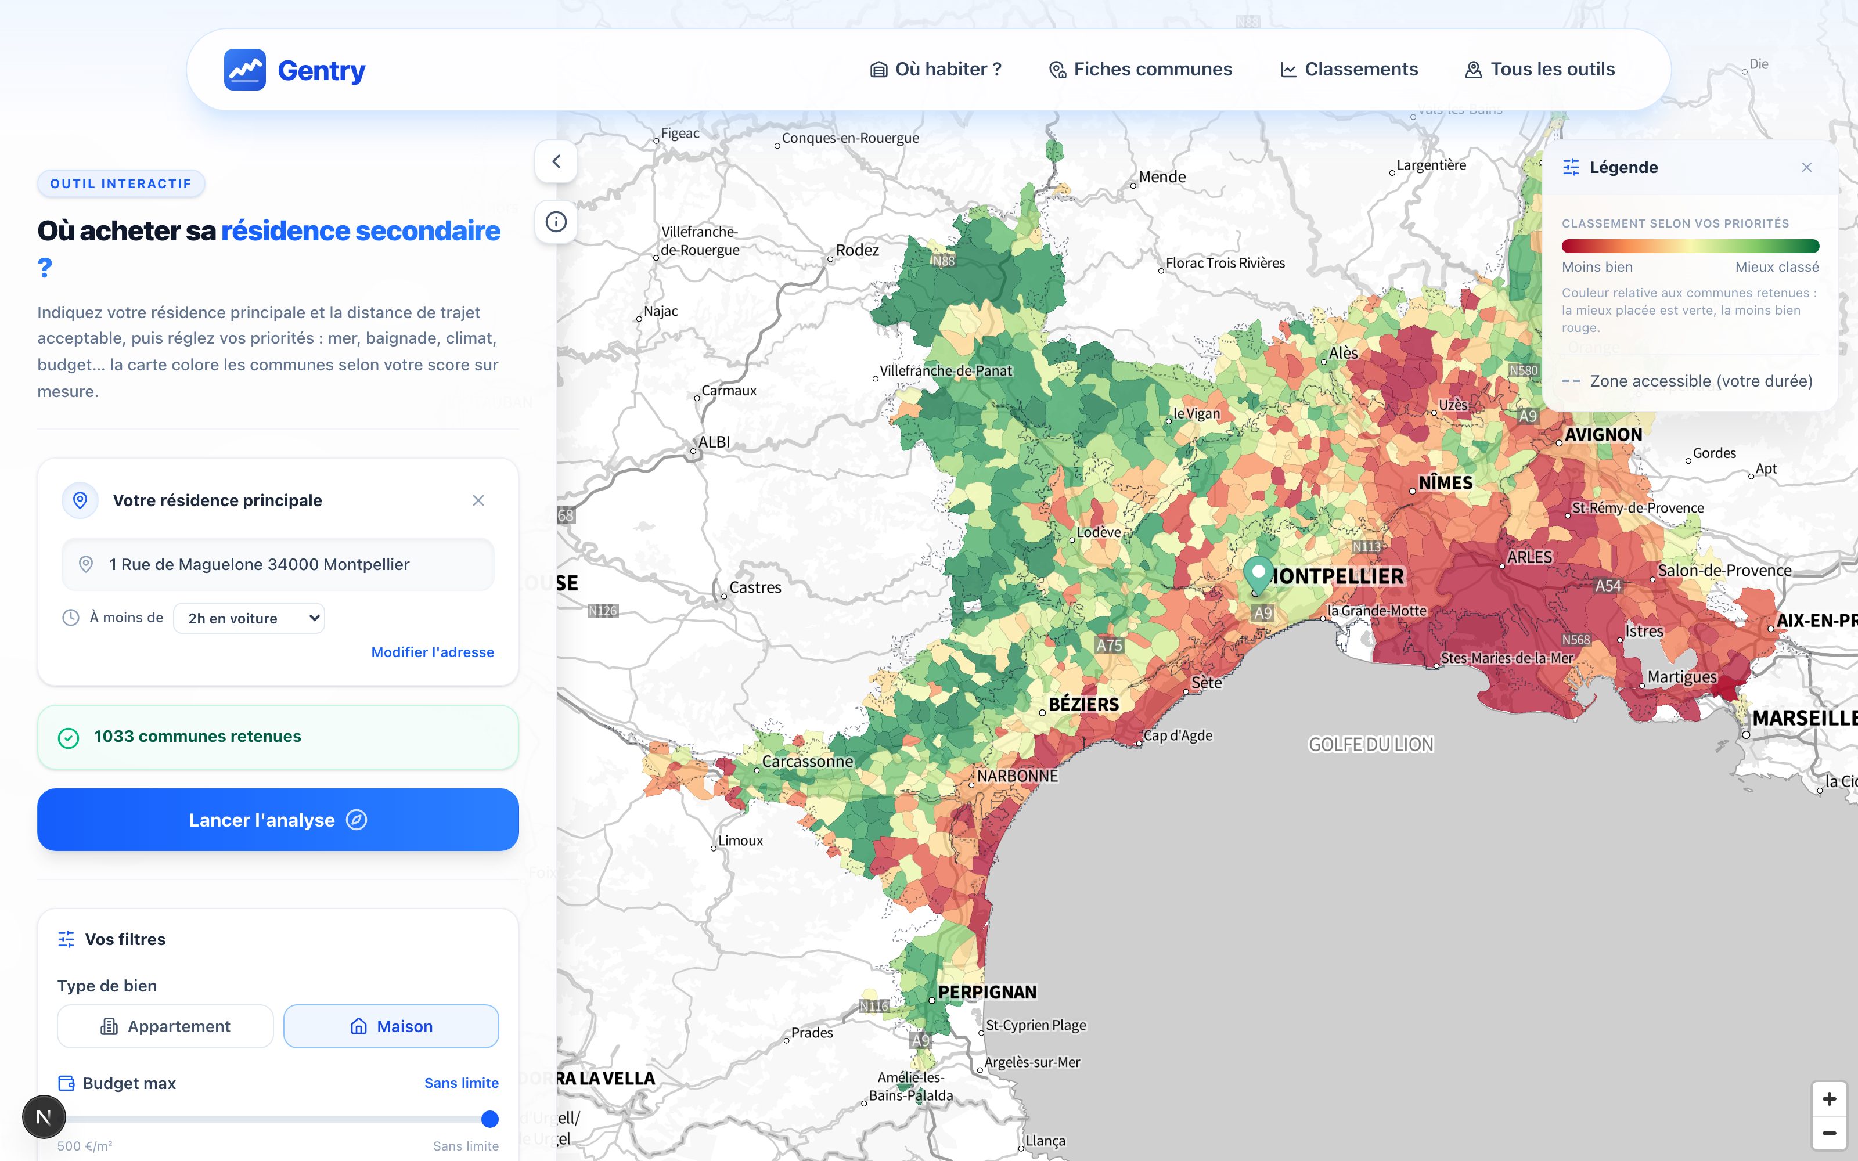Click the green checkmark icon in communes banner
The width and height of the screenshot is (1858, 1161).
click(69, 738)
